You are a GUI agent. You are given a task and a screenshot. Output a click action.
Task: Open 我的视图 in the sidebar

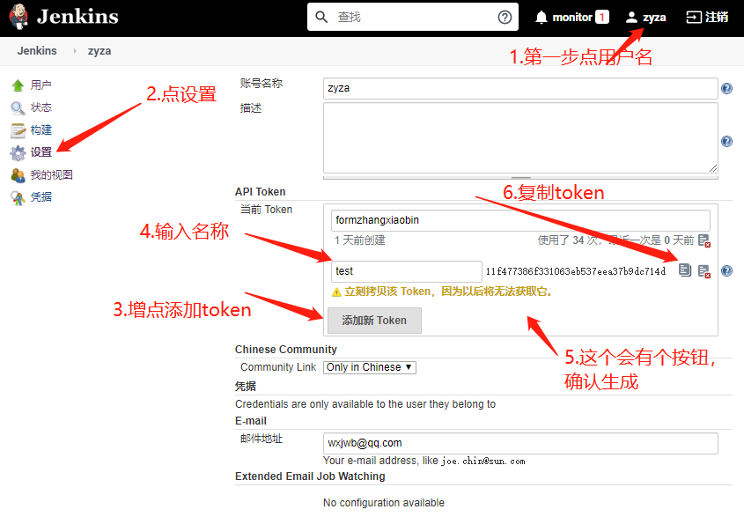52,175
